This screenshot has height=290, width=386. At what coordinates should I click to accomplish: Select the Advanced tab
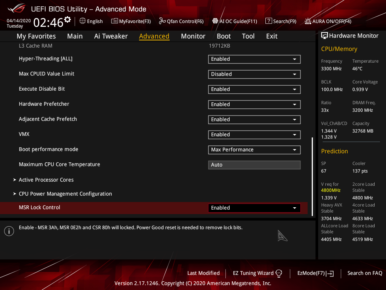tap(154, 36)
